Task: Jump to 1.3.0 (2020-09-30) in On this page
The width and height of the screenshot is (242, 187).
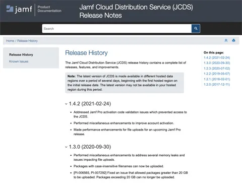Action: click(217, 63)
